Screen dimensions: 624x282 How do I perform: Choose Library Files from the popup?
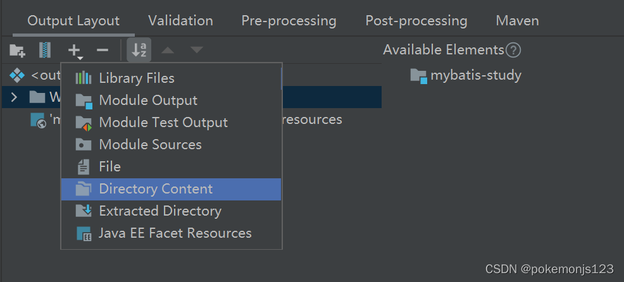click(x=136, y=78)
